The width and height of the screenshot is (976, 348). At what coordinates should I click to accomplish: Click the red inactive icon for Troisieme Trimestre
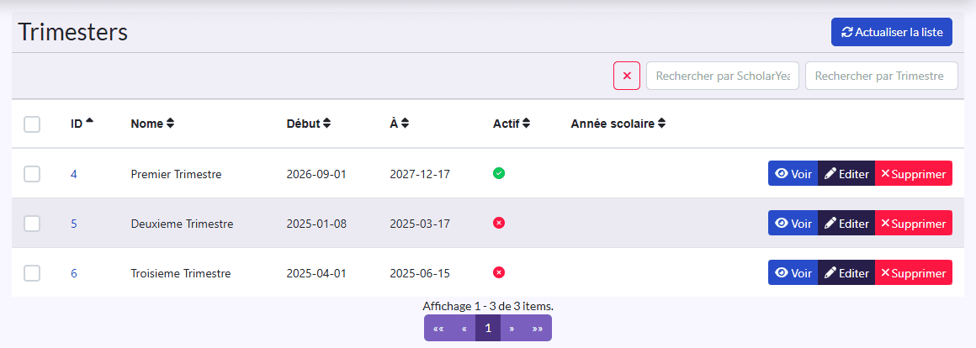pyautogui.click(x=499, y=272)
